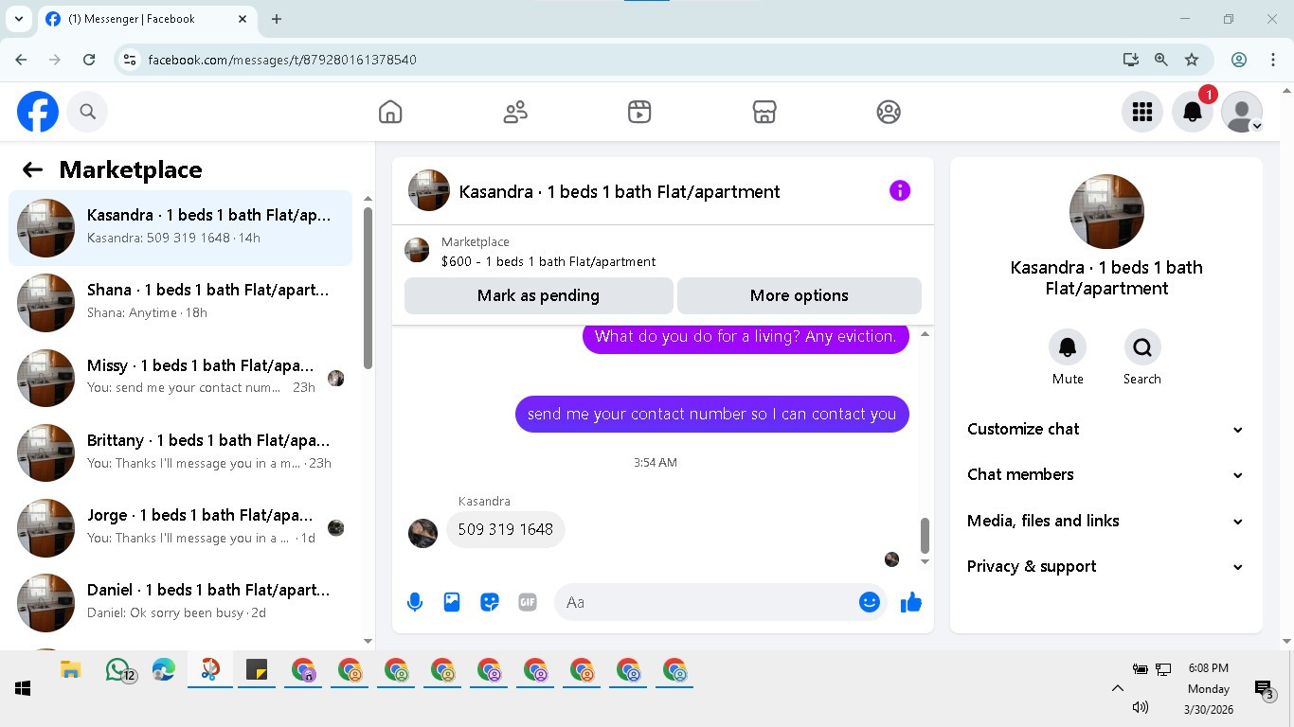Open the Brittany chat row

180,452
